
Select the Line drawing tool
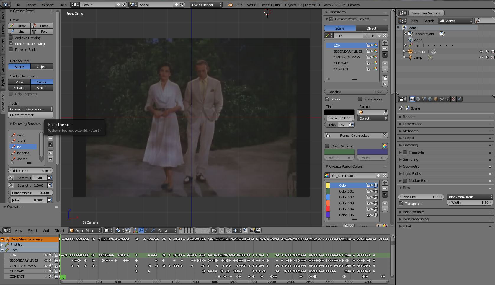[19, 32]
